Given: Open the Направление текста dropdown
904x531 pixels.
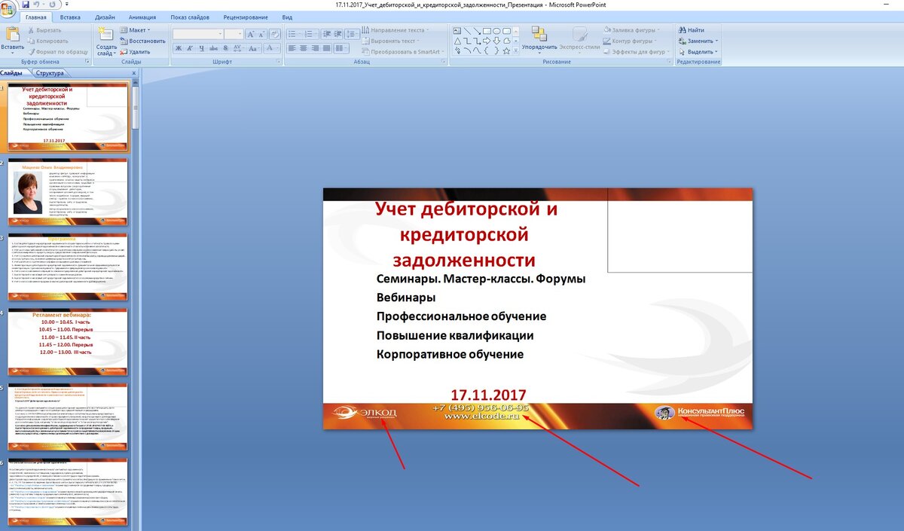Looking at the screenshot, I should [x=395, y=30].
